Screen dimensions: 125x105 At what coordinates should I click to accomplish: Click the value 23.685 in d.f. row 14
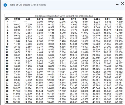[x=85, y=58]
